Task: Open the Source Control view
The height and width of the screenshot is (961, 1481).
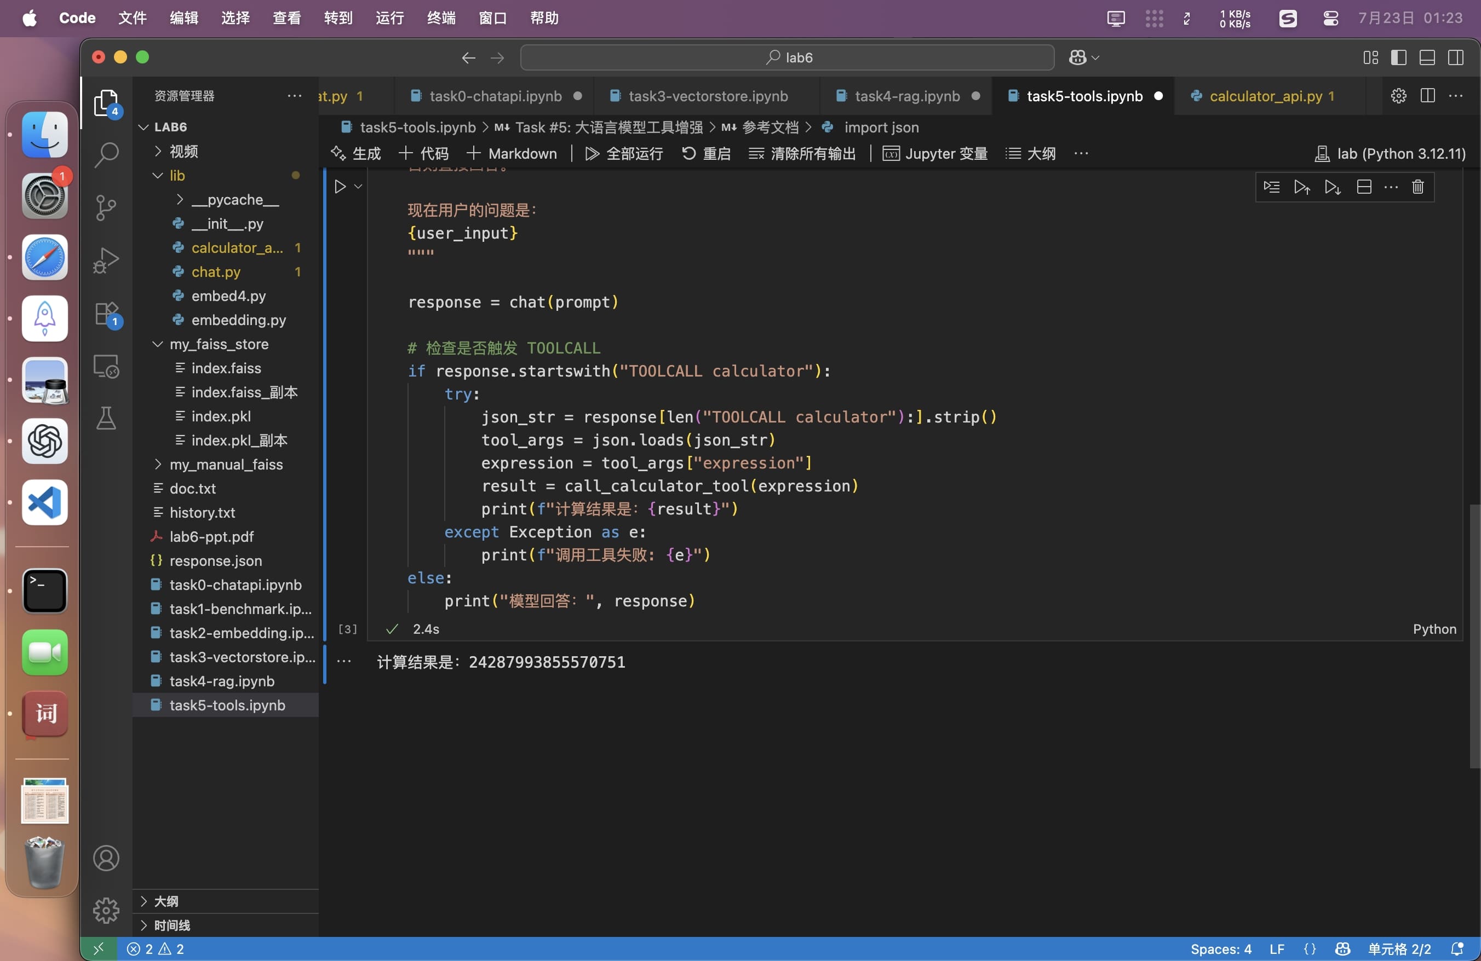Action: pyautogui.click(x=106, y=207)
